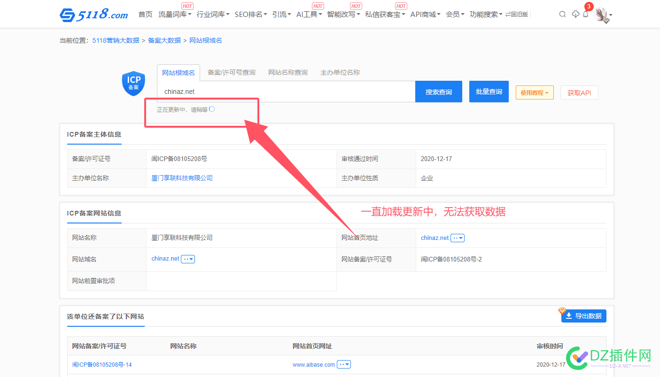Switch to 主办单位名称 tab
This screenshot has height=377, width=660.
(340, 72)
